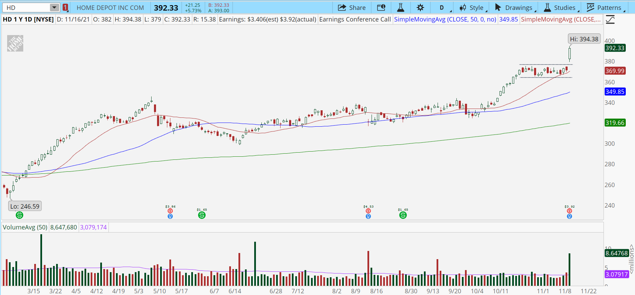
Task: Click into the HD symbol input field
Action: 27,8
